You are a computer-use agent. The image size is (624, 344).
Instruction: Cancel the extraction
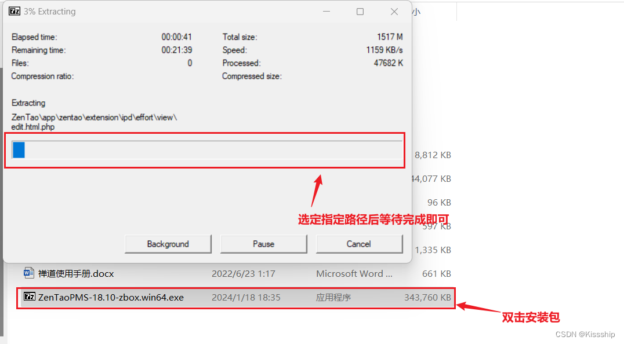coord(359,244)
